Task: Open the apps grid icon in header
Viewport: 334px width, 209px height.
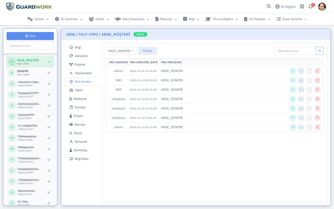Action: tap(302, 7)
